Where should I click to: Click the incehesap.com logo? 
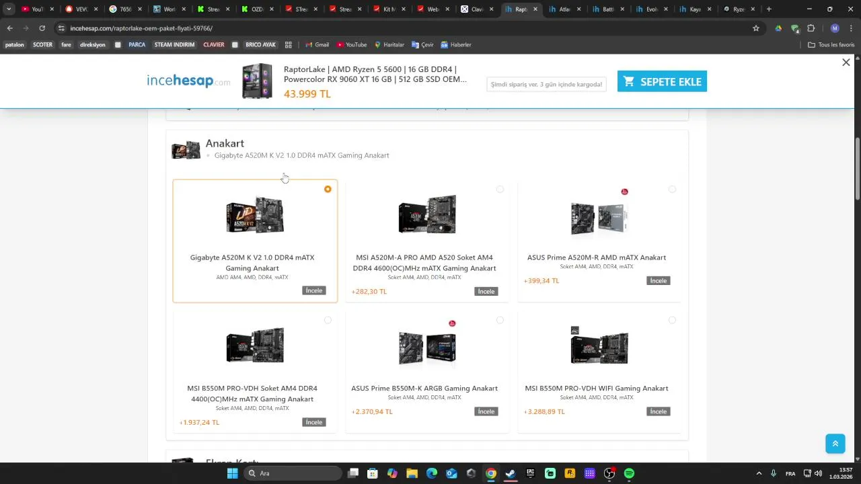(x=188, y=81)
